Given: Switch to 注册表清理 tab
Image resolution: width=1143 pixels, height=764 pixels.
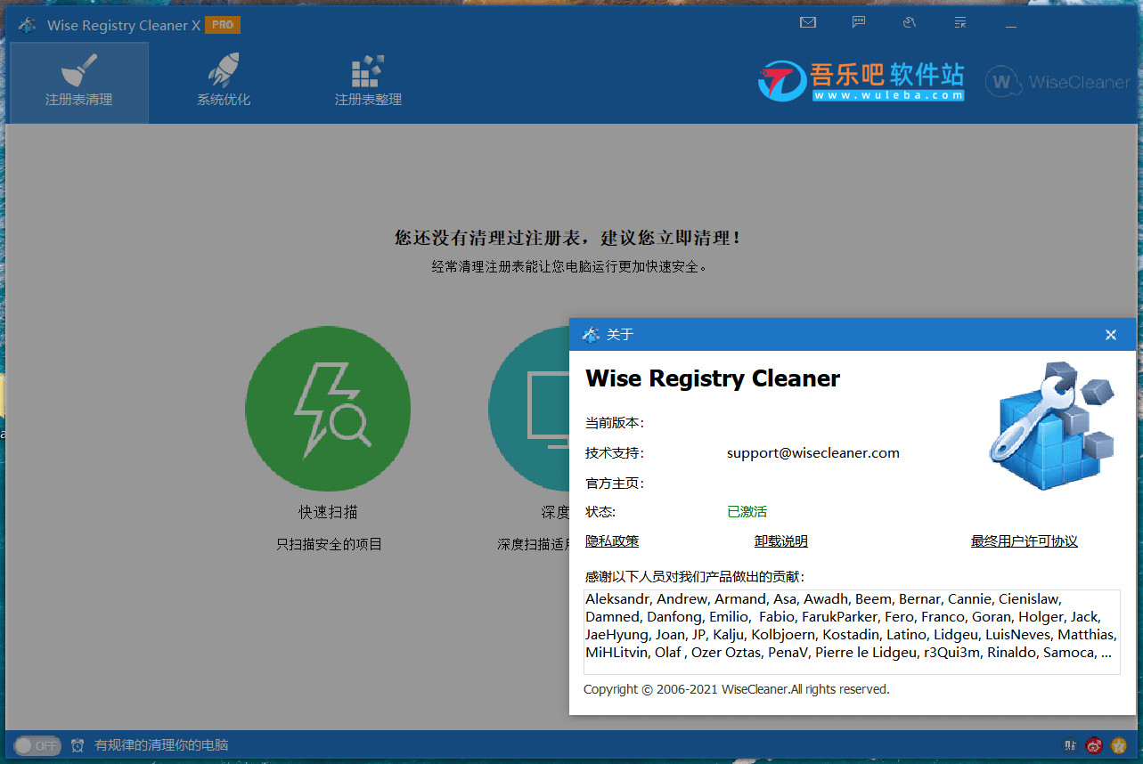Looking at the screenshot, I should click(x=79, y=83).
